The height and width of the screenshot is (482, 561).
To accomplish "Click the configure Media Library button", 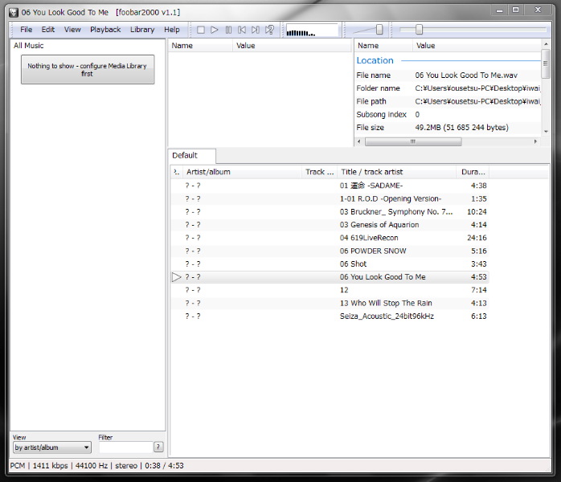I will (x=88, y=70).
